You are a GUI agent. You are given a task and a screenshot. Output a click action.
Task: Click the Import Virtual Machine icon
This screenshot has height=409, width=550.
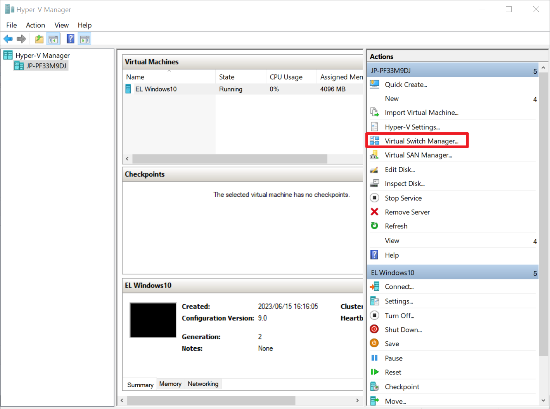[x=374, y=113]
